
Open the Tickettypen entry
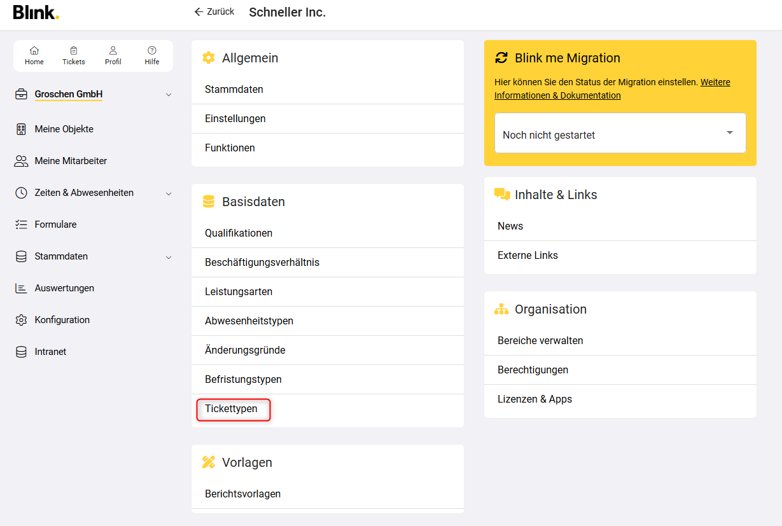232,409
